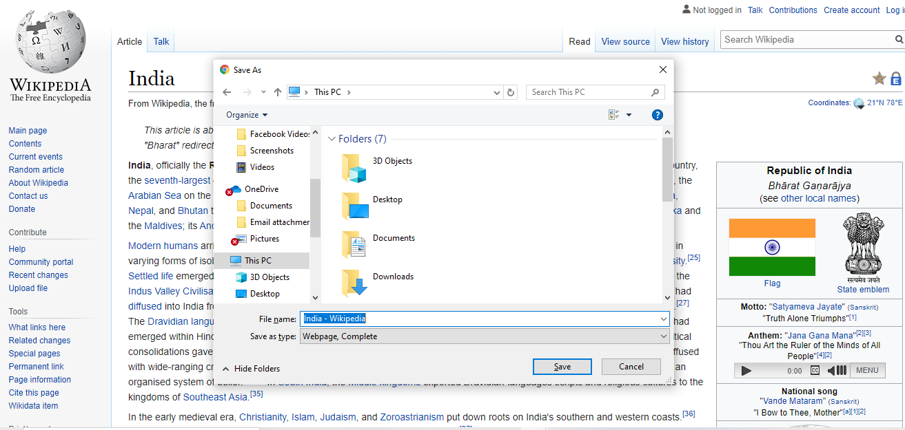Viewport: 905px width, 430px height.
Task: Open the user Talk link at top
Action: click(755, 10)
